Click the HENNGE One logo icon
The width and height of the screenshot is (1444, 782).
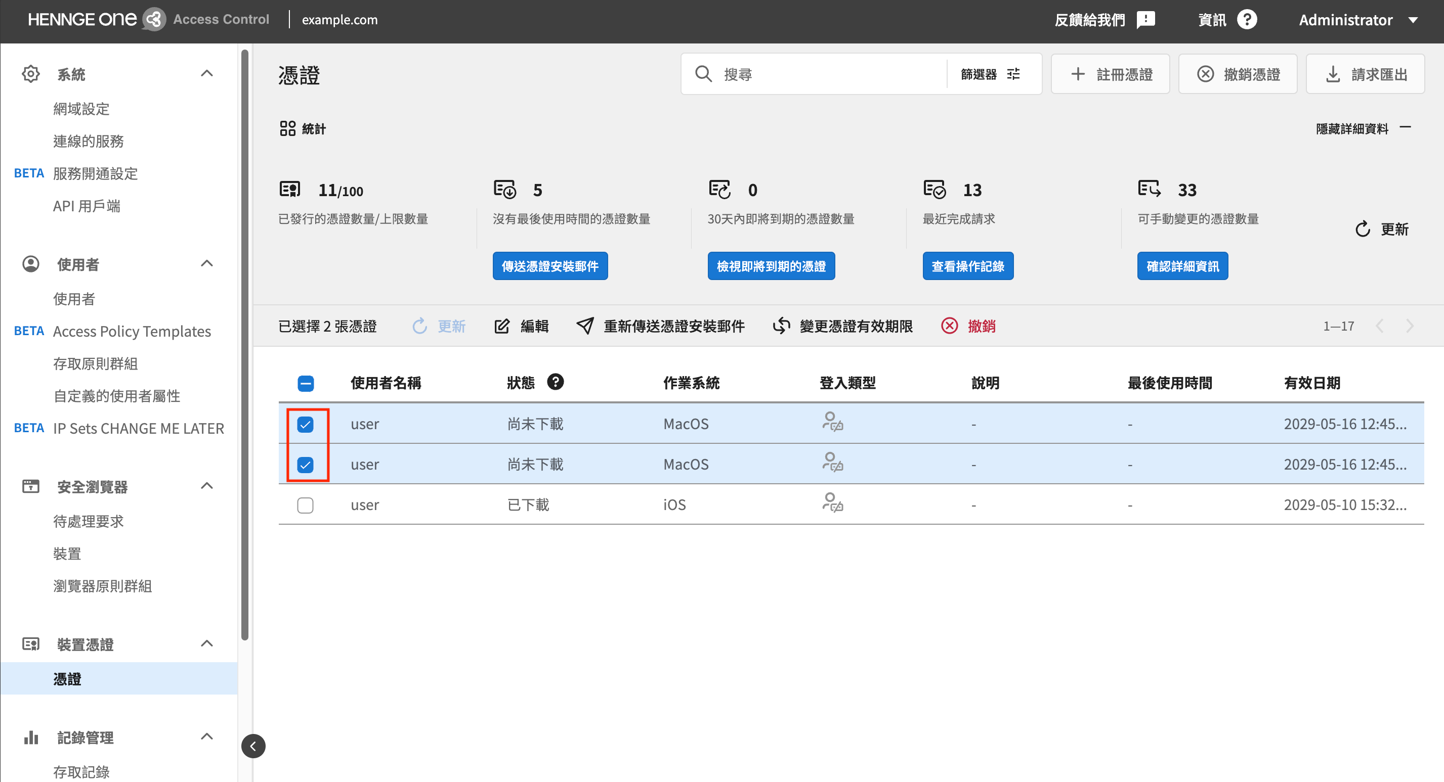[x=154, y=20]
